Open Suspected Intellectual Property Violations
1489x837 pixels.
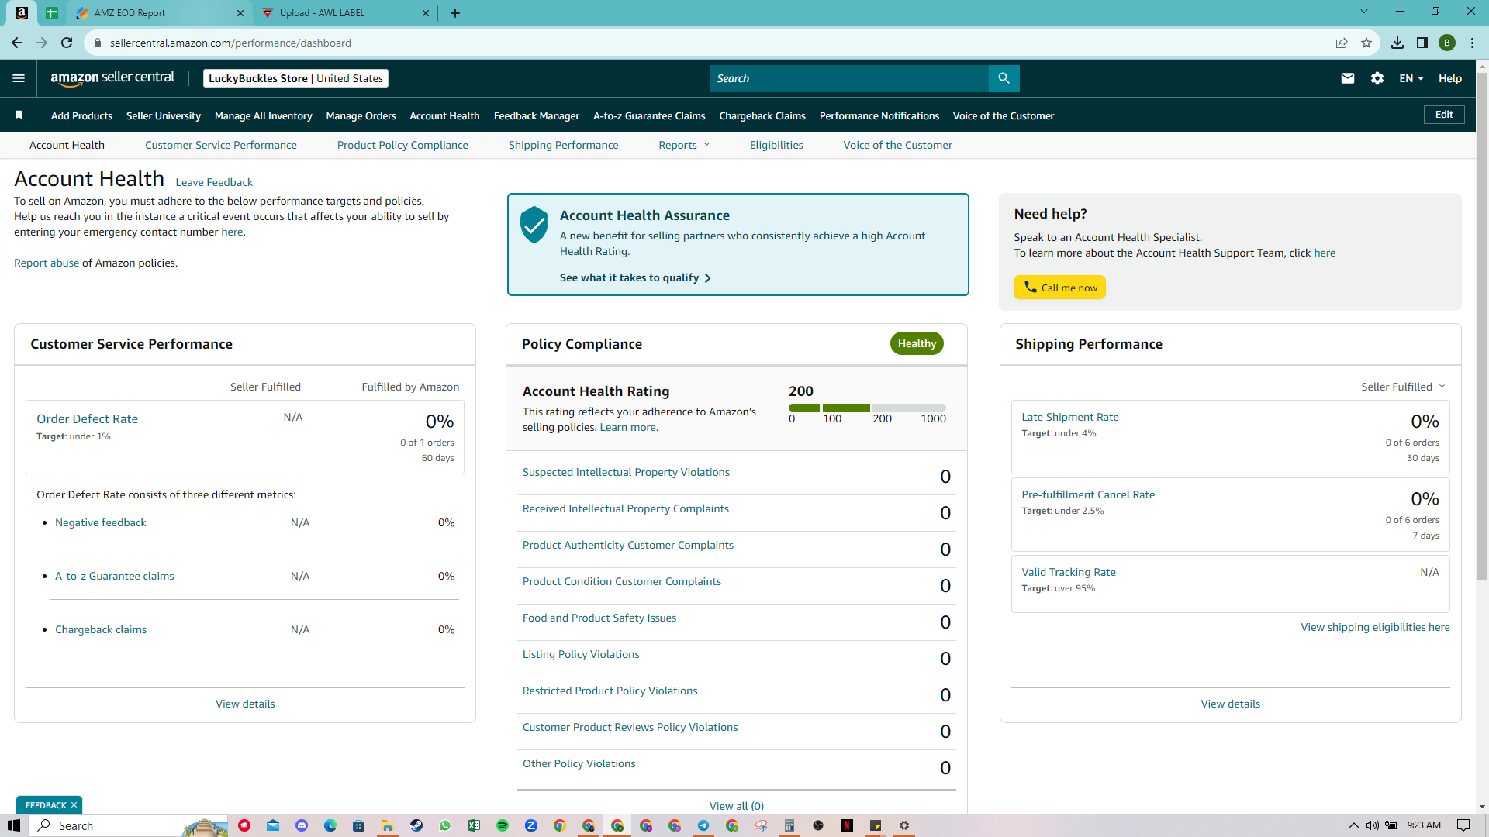click(x=626, y=472)
